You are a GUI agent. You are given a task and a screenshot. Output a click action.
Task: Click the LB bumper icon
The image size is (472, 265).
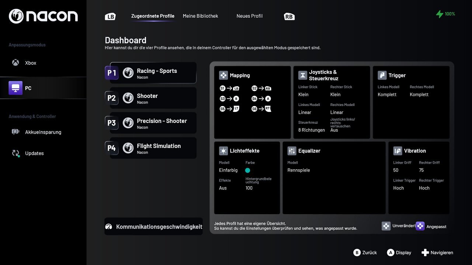[x=110, y=17]
